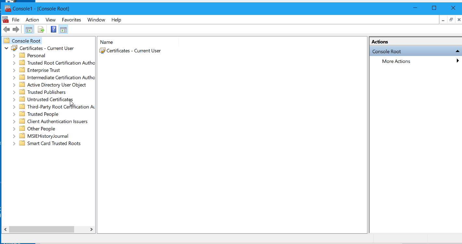The width and height of the screenshot is (462, 244).
Task: Select Third-Party Root Certification label
Action: pos(61,107)
